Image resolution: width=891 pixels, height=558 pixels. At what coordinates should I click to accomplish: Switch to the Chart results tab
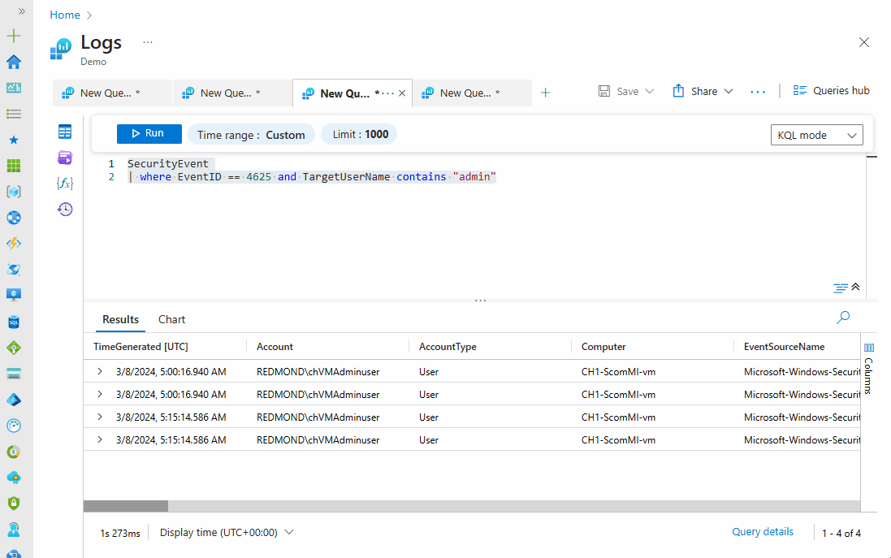(171, 319)
